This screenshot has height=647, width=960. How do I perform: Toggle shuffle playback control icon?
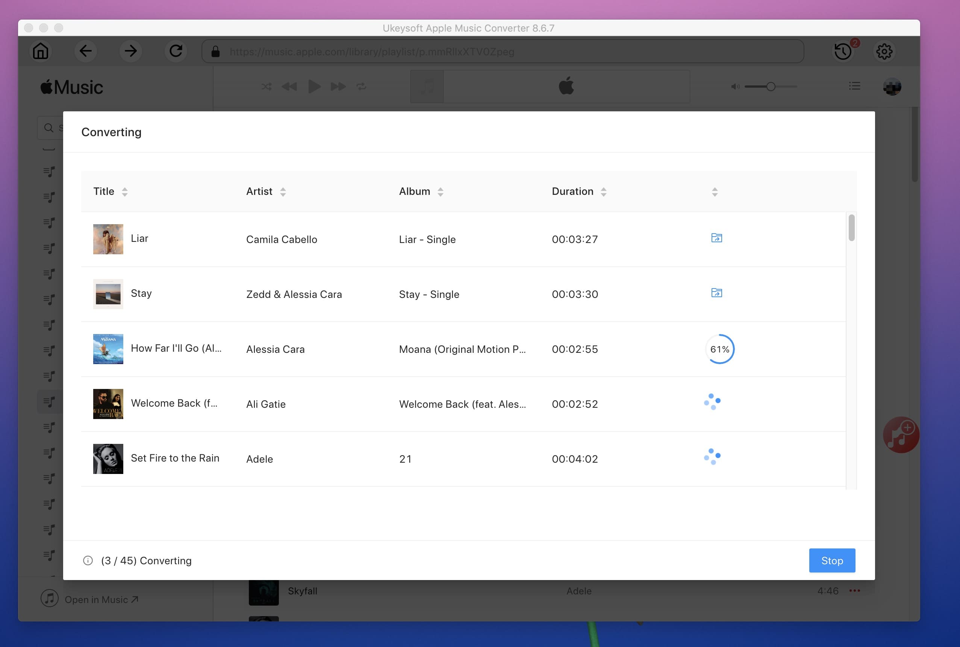pyautogui.click(x=266, y=87)
